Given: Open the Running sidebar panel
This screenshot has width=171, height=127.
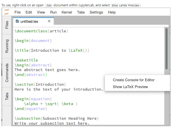Looking at the screenshot, I should [7, 46].
